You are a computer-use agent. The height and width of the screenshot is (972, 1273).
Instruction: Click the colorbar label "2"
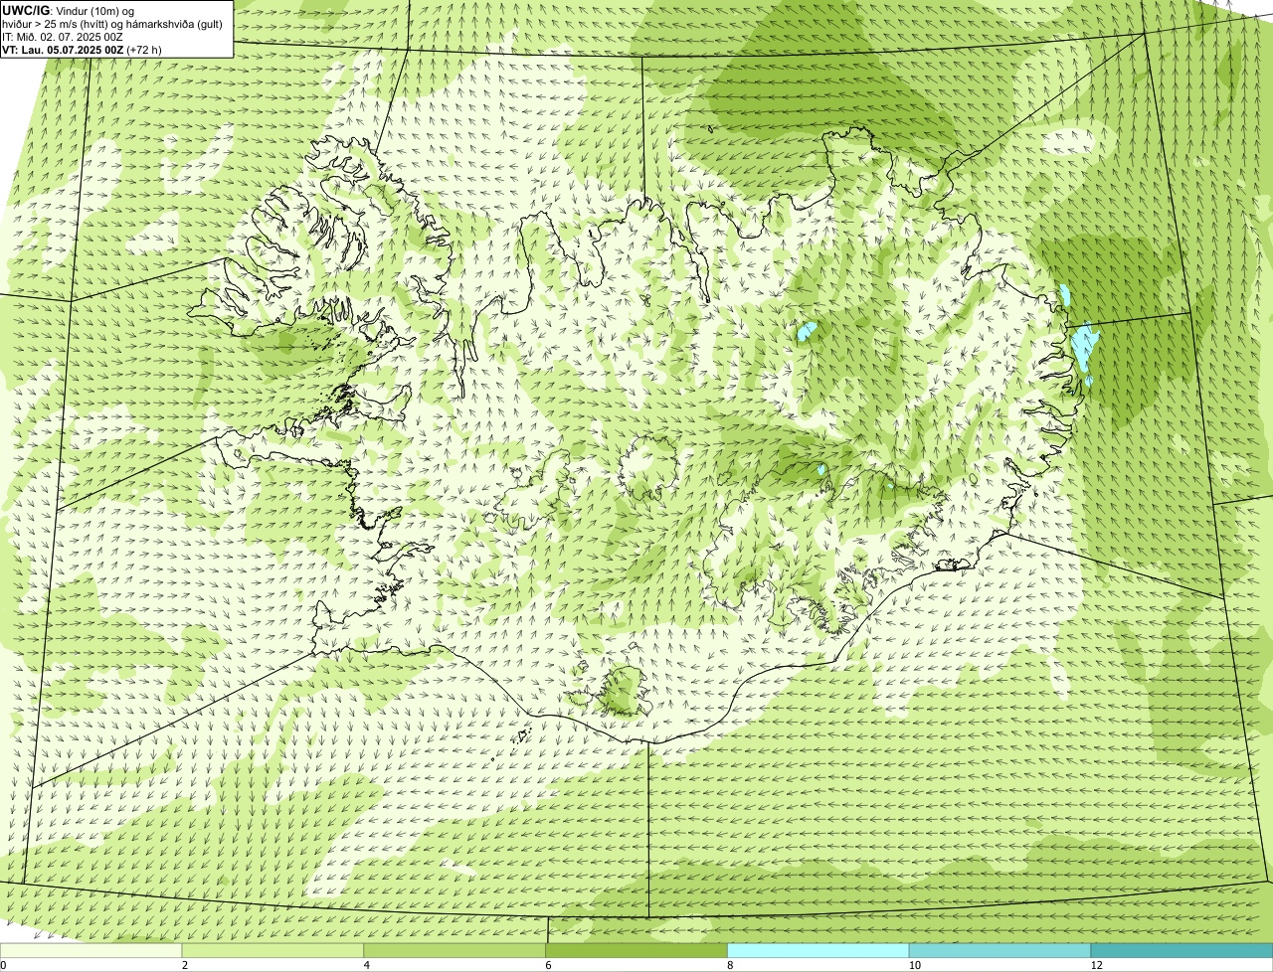[184, 965]
